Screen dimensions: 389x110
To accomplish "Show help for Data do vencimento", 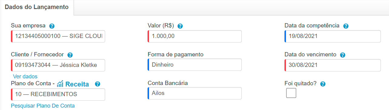I will pyautogui.click(x=343, y=55).
